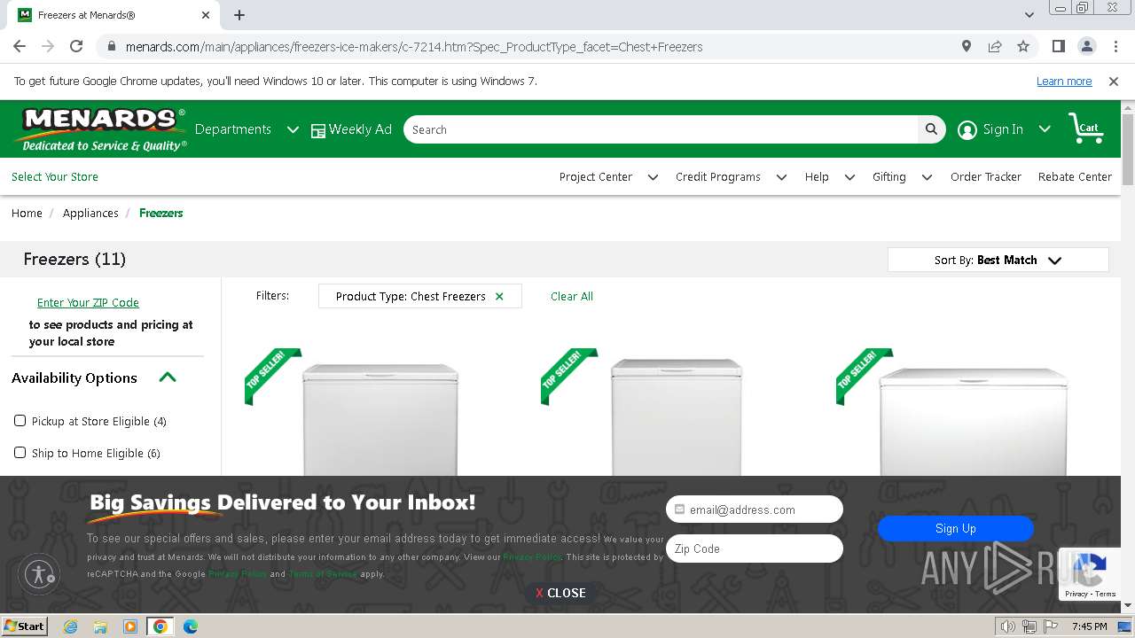Open the second top seller freezer
The width and height of the screenshot is (1135, 638).
coord(677,416)
